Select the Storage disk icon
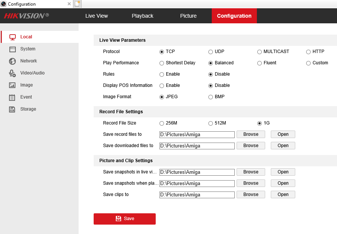This screenshot has height=234, width=337. point(12,109)
